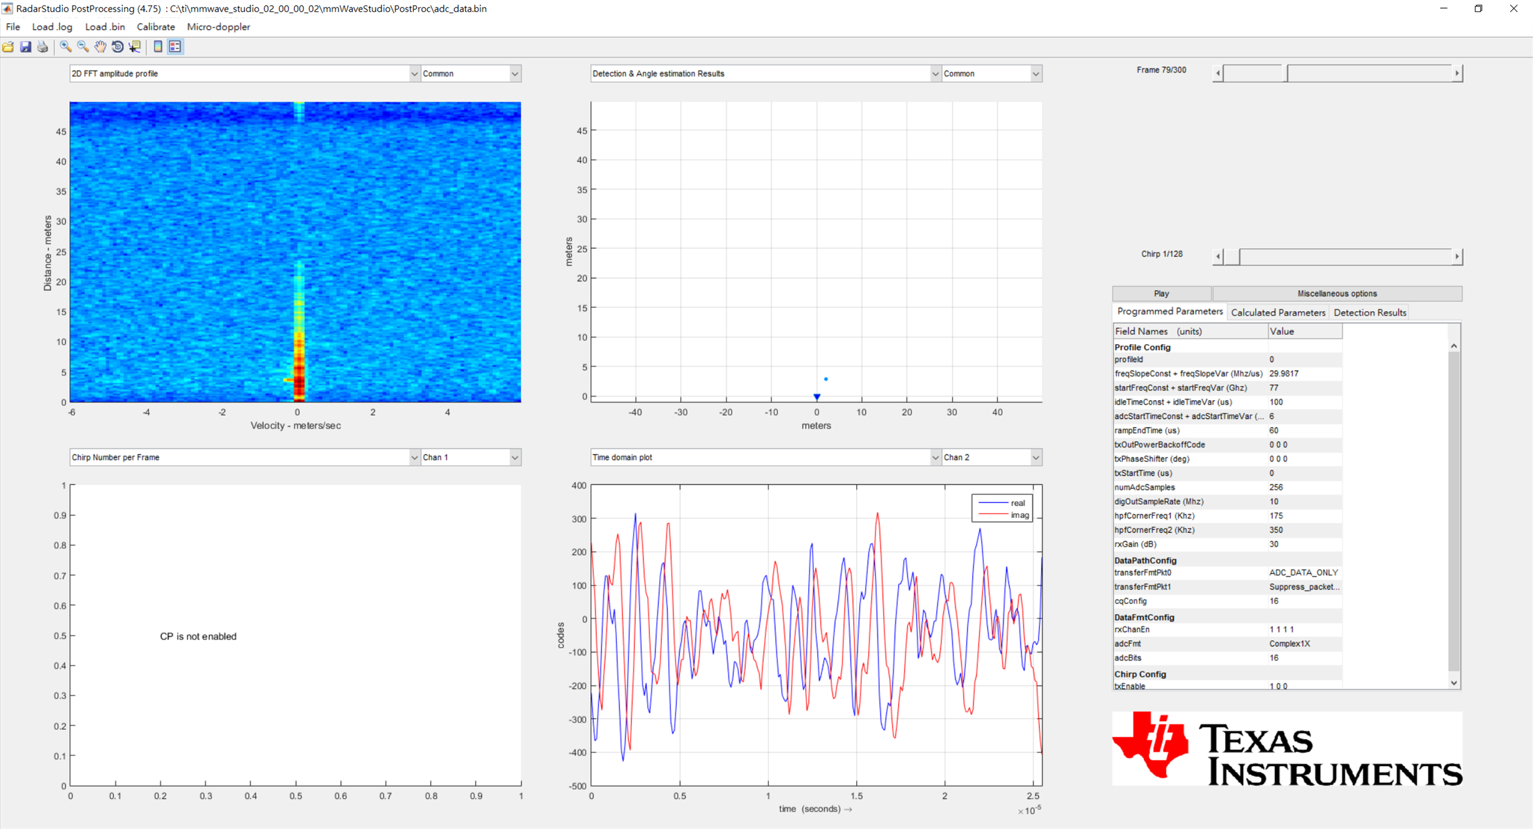Click the Save Figure floppy icon
This screenshot has height=829, width=1533.
point(26,47)
